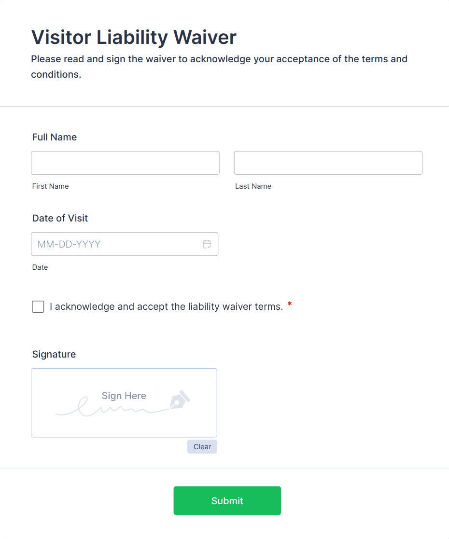Click the "Date" sublabel under date field
Screen dimensions: 449x539
(x=40, y=267)
